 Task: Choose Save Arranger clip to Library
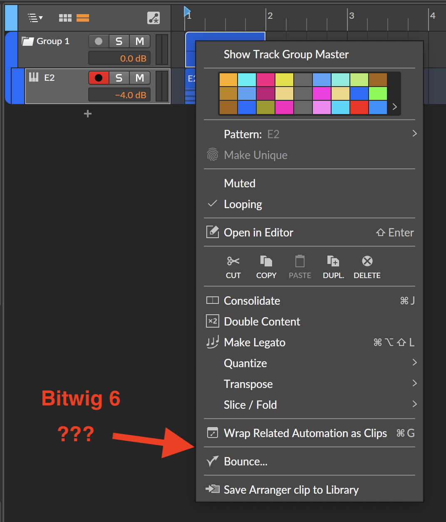(310, 490)
